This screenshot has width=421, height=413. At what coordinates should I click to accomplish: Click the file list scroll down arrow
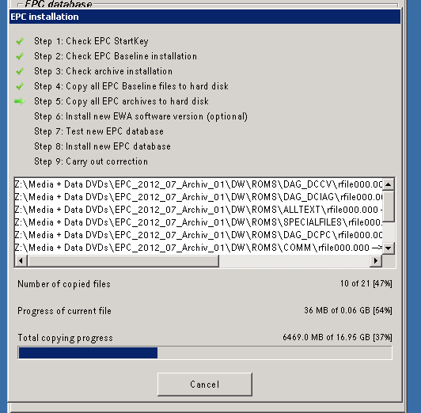(x=389, y=248)
